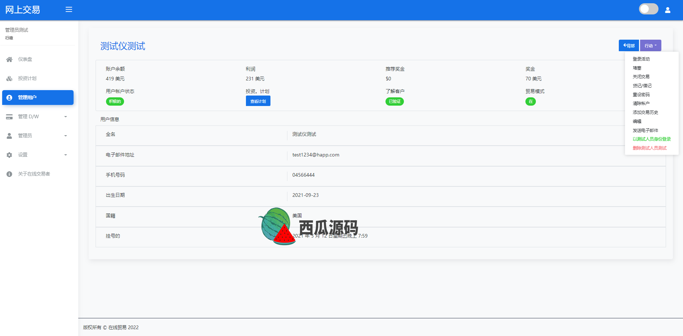The image size is (683, 336).
Task: Click the blue 背部 back button
Action: click(629, 46)
